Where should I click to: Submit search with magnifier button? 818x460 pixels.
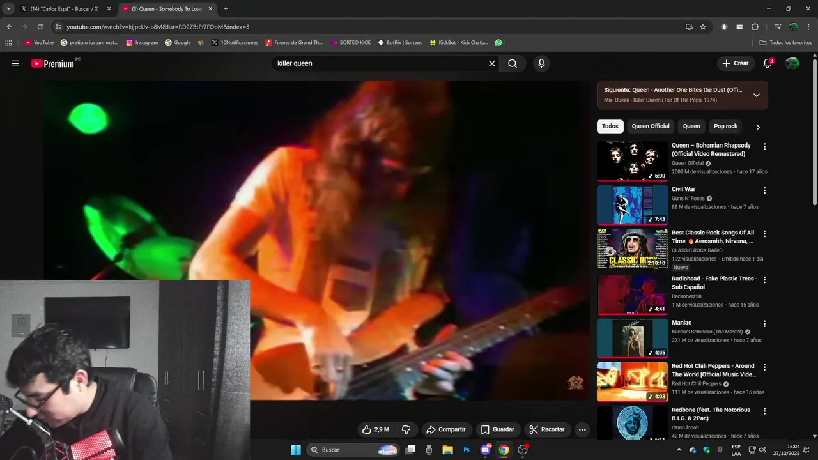[513, 63]
